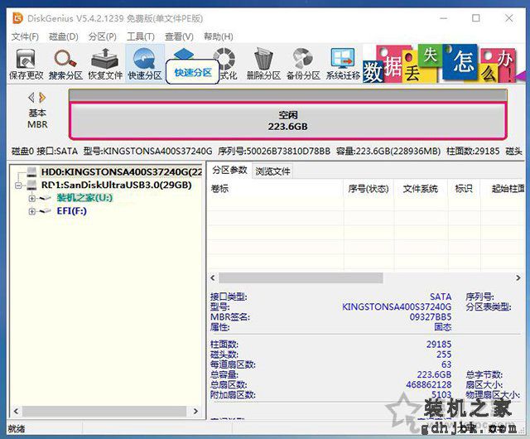
Task: Click the Save Changes (保存更改) toolbar icon
Action: point(26,64)
